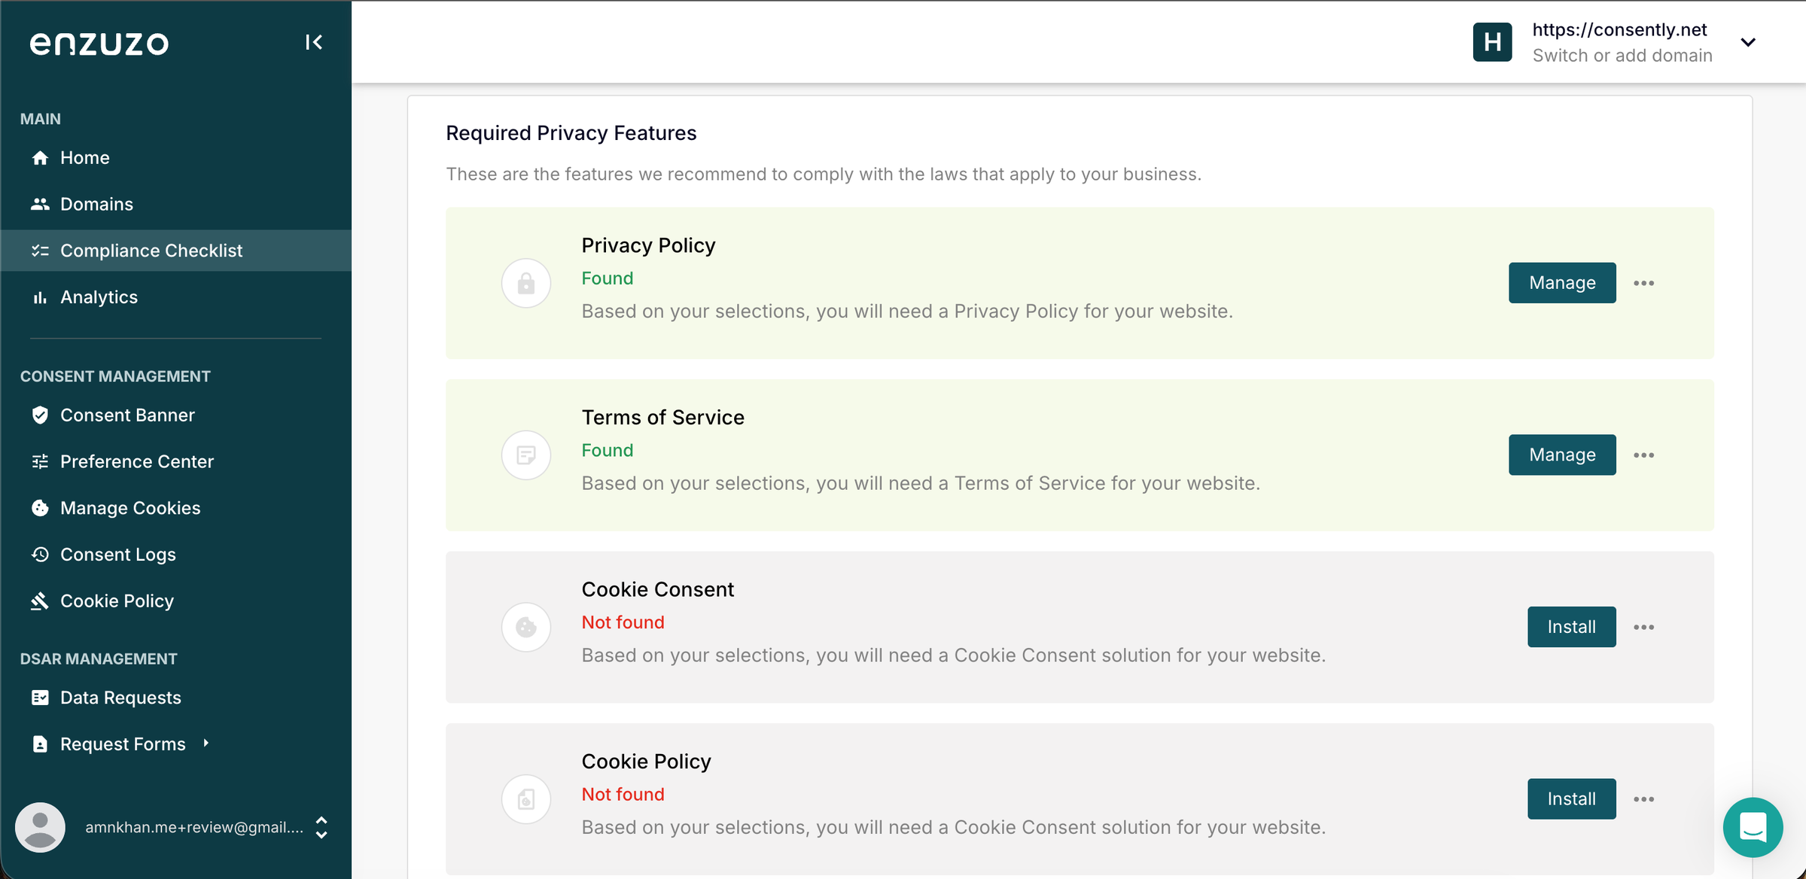Click the Terms of Service document icon
The width and height of the screenshot is (1806, 879).
click(526, 455)
